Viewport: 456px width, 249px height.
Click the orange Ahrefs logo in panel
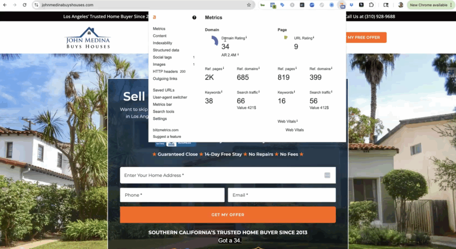point(155,17)
